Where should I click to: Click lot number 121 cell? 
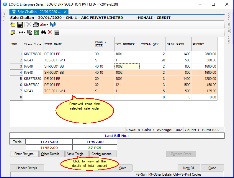[127, 85]
